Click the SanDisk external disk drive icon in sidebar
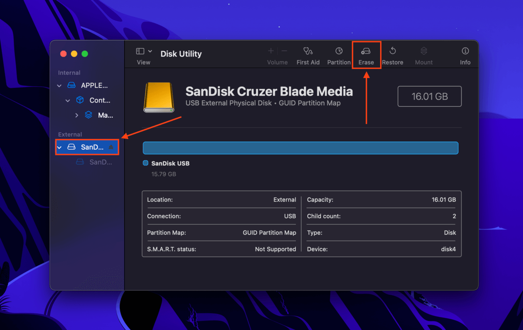Screen dimensions: 523x330 coord(71,147)
